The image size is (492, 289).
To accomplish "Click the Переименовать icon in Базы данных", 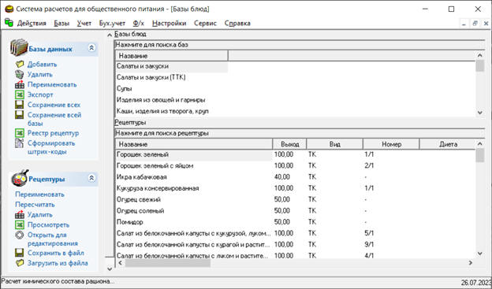I will tap(20, 84).
